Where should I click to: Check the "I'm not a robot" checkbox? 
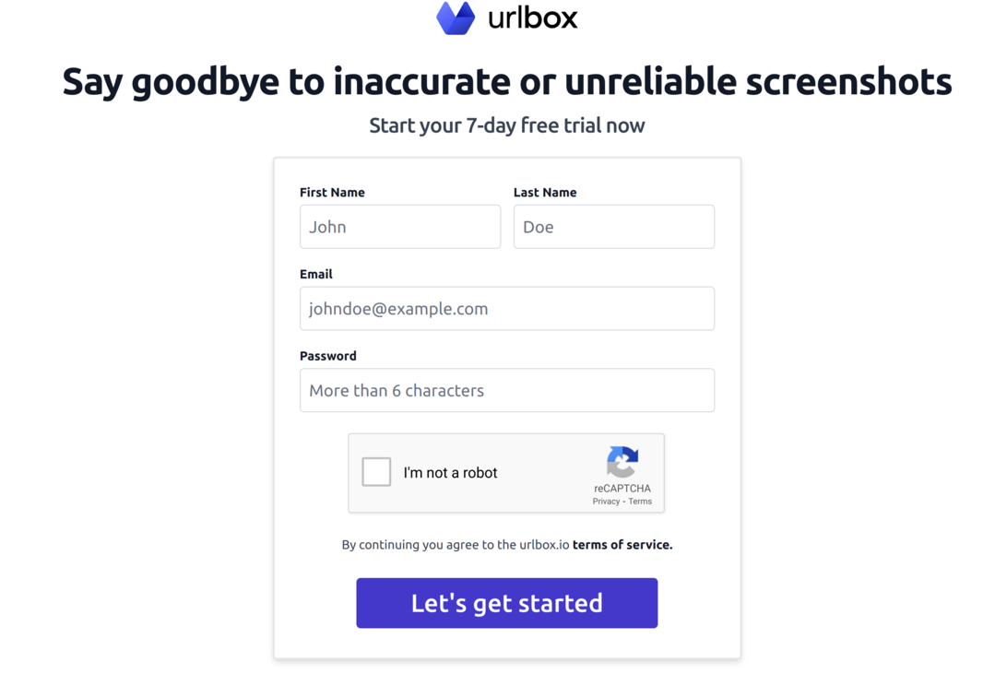pyautogui.click(x=376, y=472)
